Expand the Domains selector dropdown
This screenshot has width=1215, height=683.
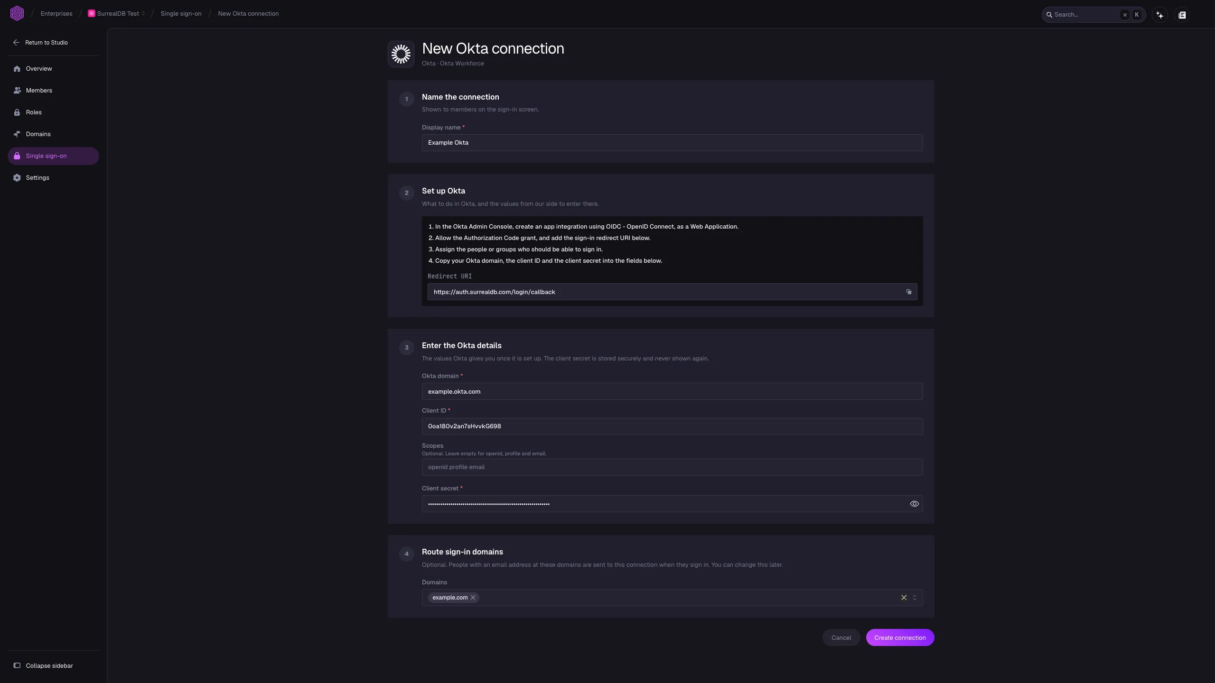(x=915, y=598)
